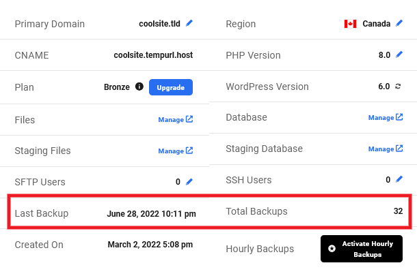Click the Staging Database label

pyautogui.click(x=265, y=149)
